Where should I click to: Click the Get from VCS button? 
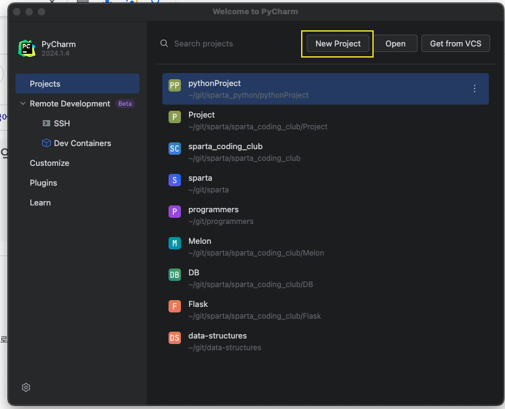tap(455, 43)
